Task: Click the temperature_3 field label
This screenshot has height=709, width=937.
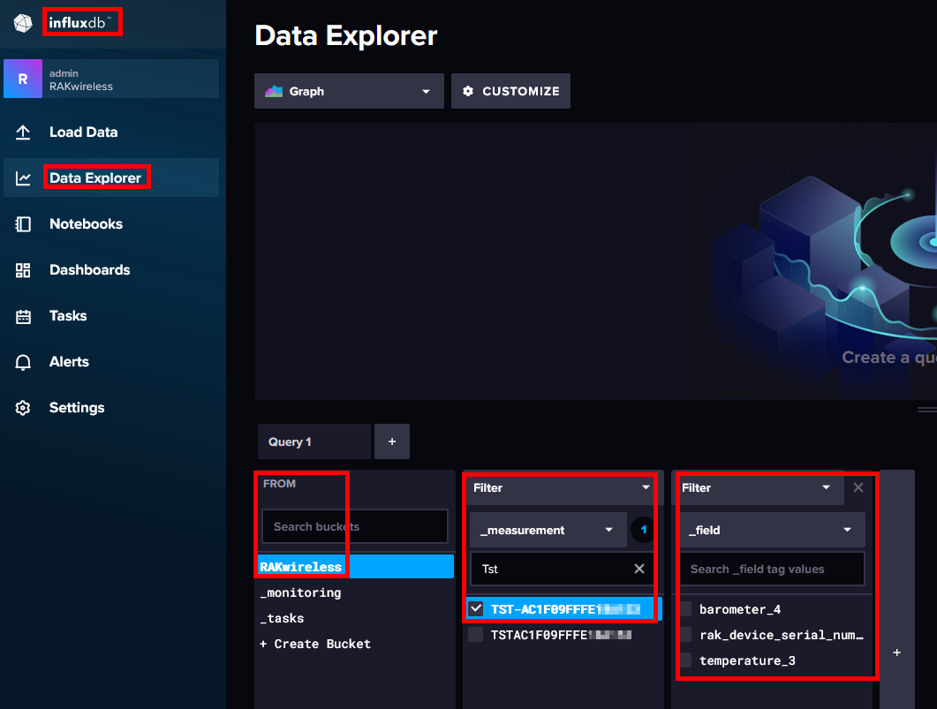Action: coord(747,660)
